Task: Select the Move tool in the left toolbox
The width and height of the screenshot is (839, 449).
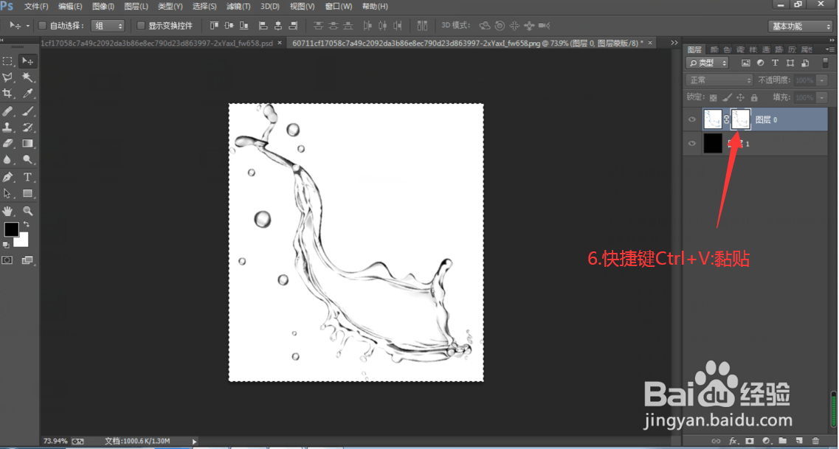Action: click(28, 61)
